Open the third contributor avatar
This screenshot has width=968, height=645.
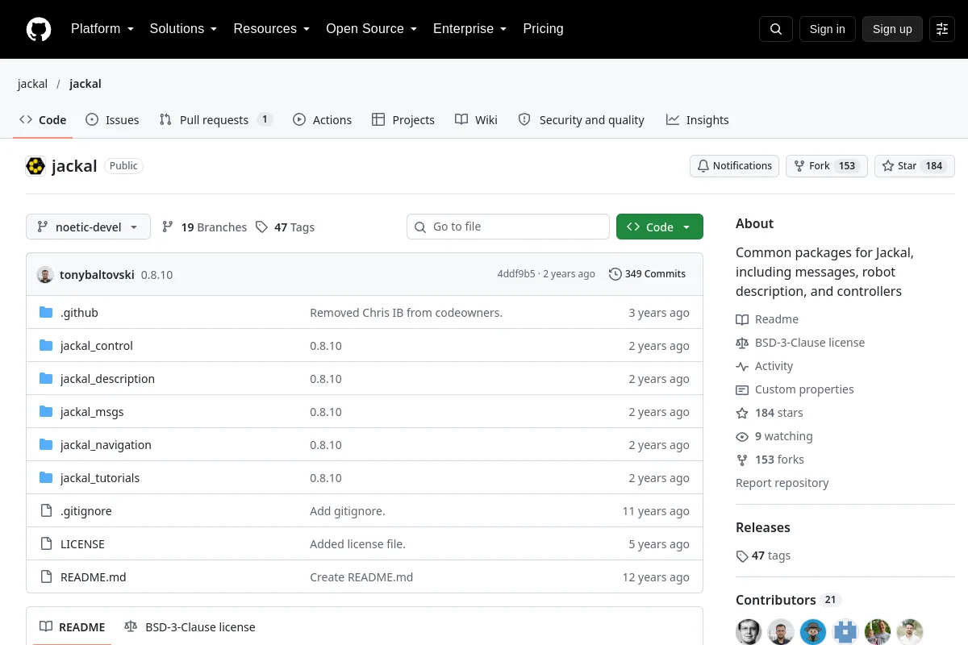tap(813, 632)
